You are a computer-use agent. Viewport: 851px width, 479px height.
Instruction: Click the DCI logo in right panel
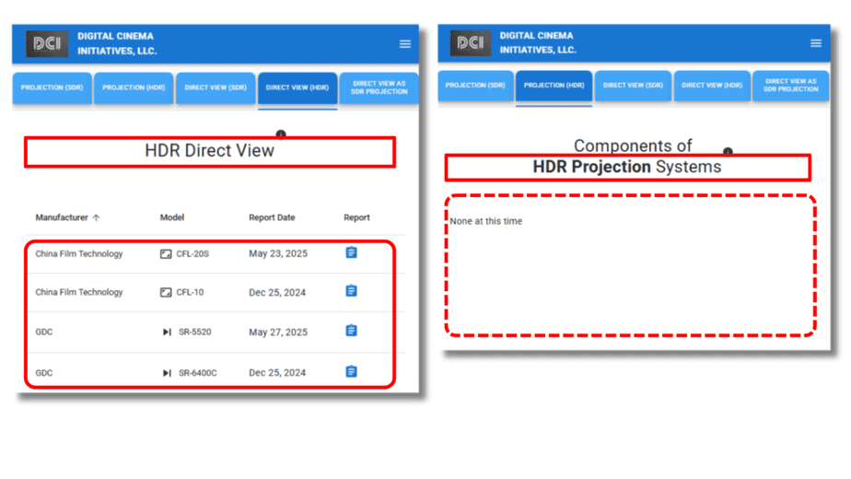[x=471, y=42]
